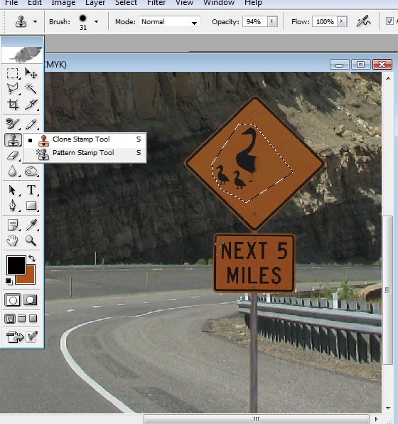This screenshot has width=398, height=424.
Task: Click the brush size 31 preview
Action: (x=83, y=22)
